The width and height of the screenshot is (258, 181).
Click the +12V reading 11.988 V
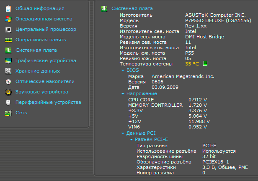pyautogui.click(x=199, y=121)
